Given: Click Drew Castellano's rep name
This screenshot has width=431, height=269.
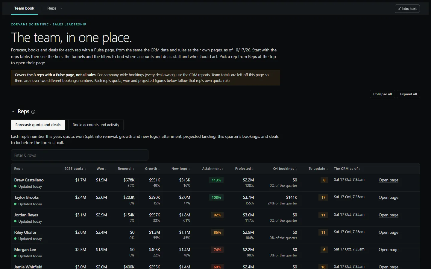Looking at the screenshot, I should pos(29,180).
